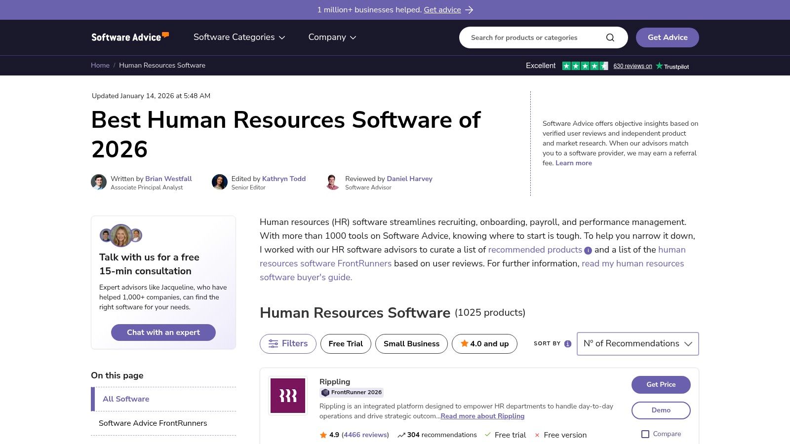The height and width of the screenshot is (444, 790).
Task: Open the Read more about Rippling link
Action: click(x=482, y=416)
